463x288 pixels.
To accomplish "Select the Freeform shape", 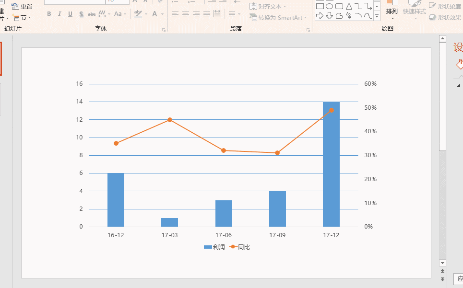I will (x=339, y=16).
